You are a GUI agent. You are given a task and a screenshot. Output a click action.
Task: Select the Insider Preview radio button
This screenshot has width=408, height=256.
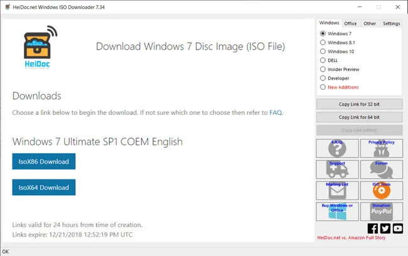323,69
